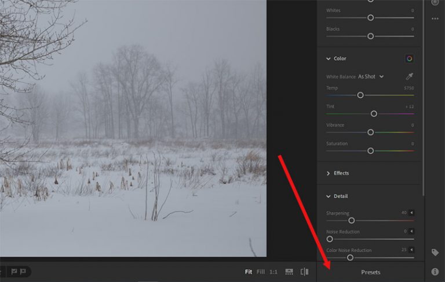Click the Sharpening value 40

[x=404, y=213]
